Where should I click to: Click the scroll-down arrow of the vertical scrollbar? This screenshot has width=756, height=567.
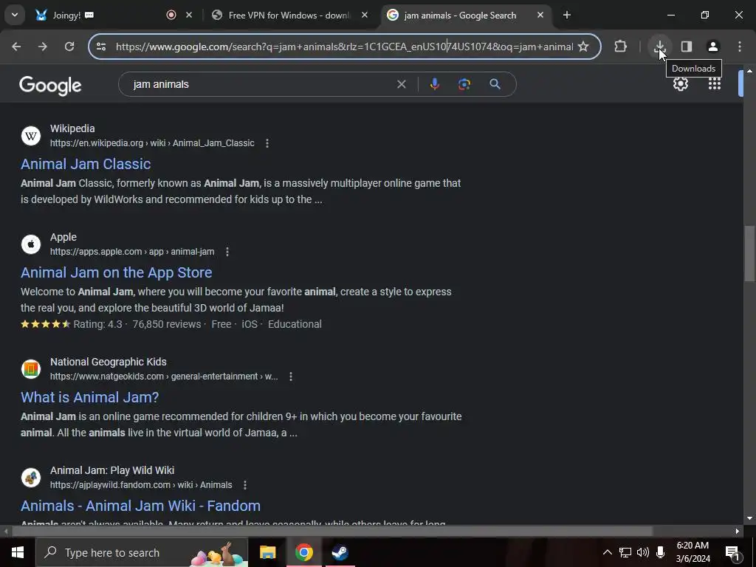(749, 518)
